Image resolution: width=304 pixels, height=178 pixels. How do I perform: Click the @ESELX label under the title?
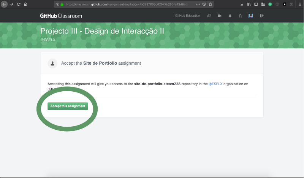(48, 40)
